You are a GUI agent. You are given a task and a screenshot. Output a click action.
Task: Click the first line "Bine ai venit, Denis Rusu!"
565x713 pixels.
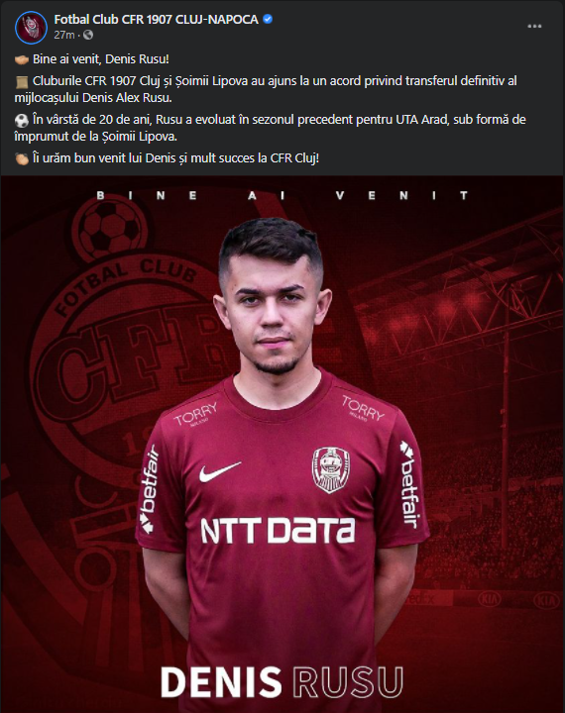click(x=101, y=59)
